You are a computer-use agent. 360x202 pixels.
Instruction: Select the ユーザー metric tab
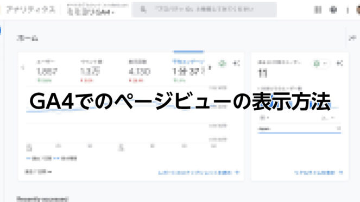47,71
